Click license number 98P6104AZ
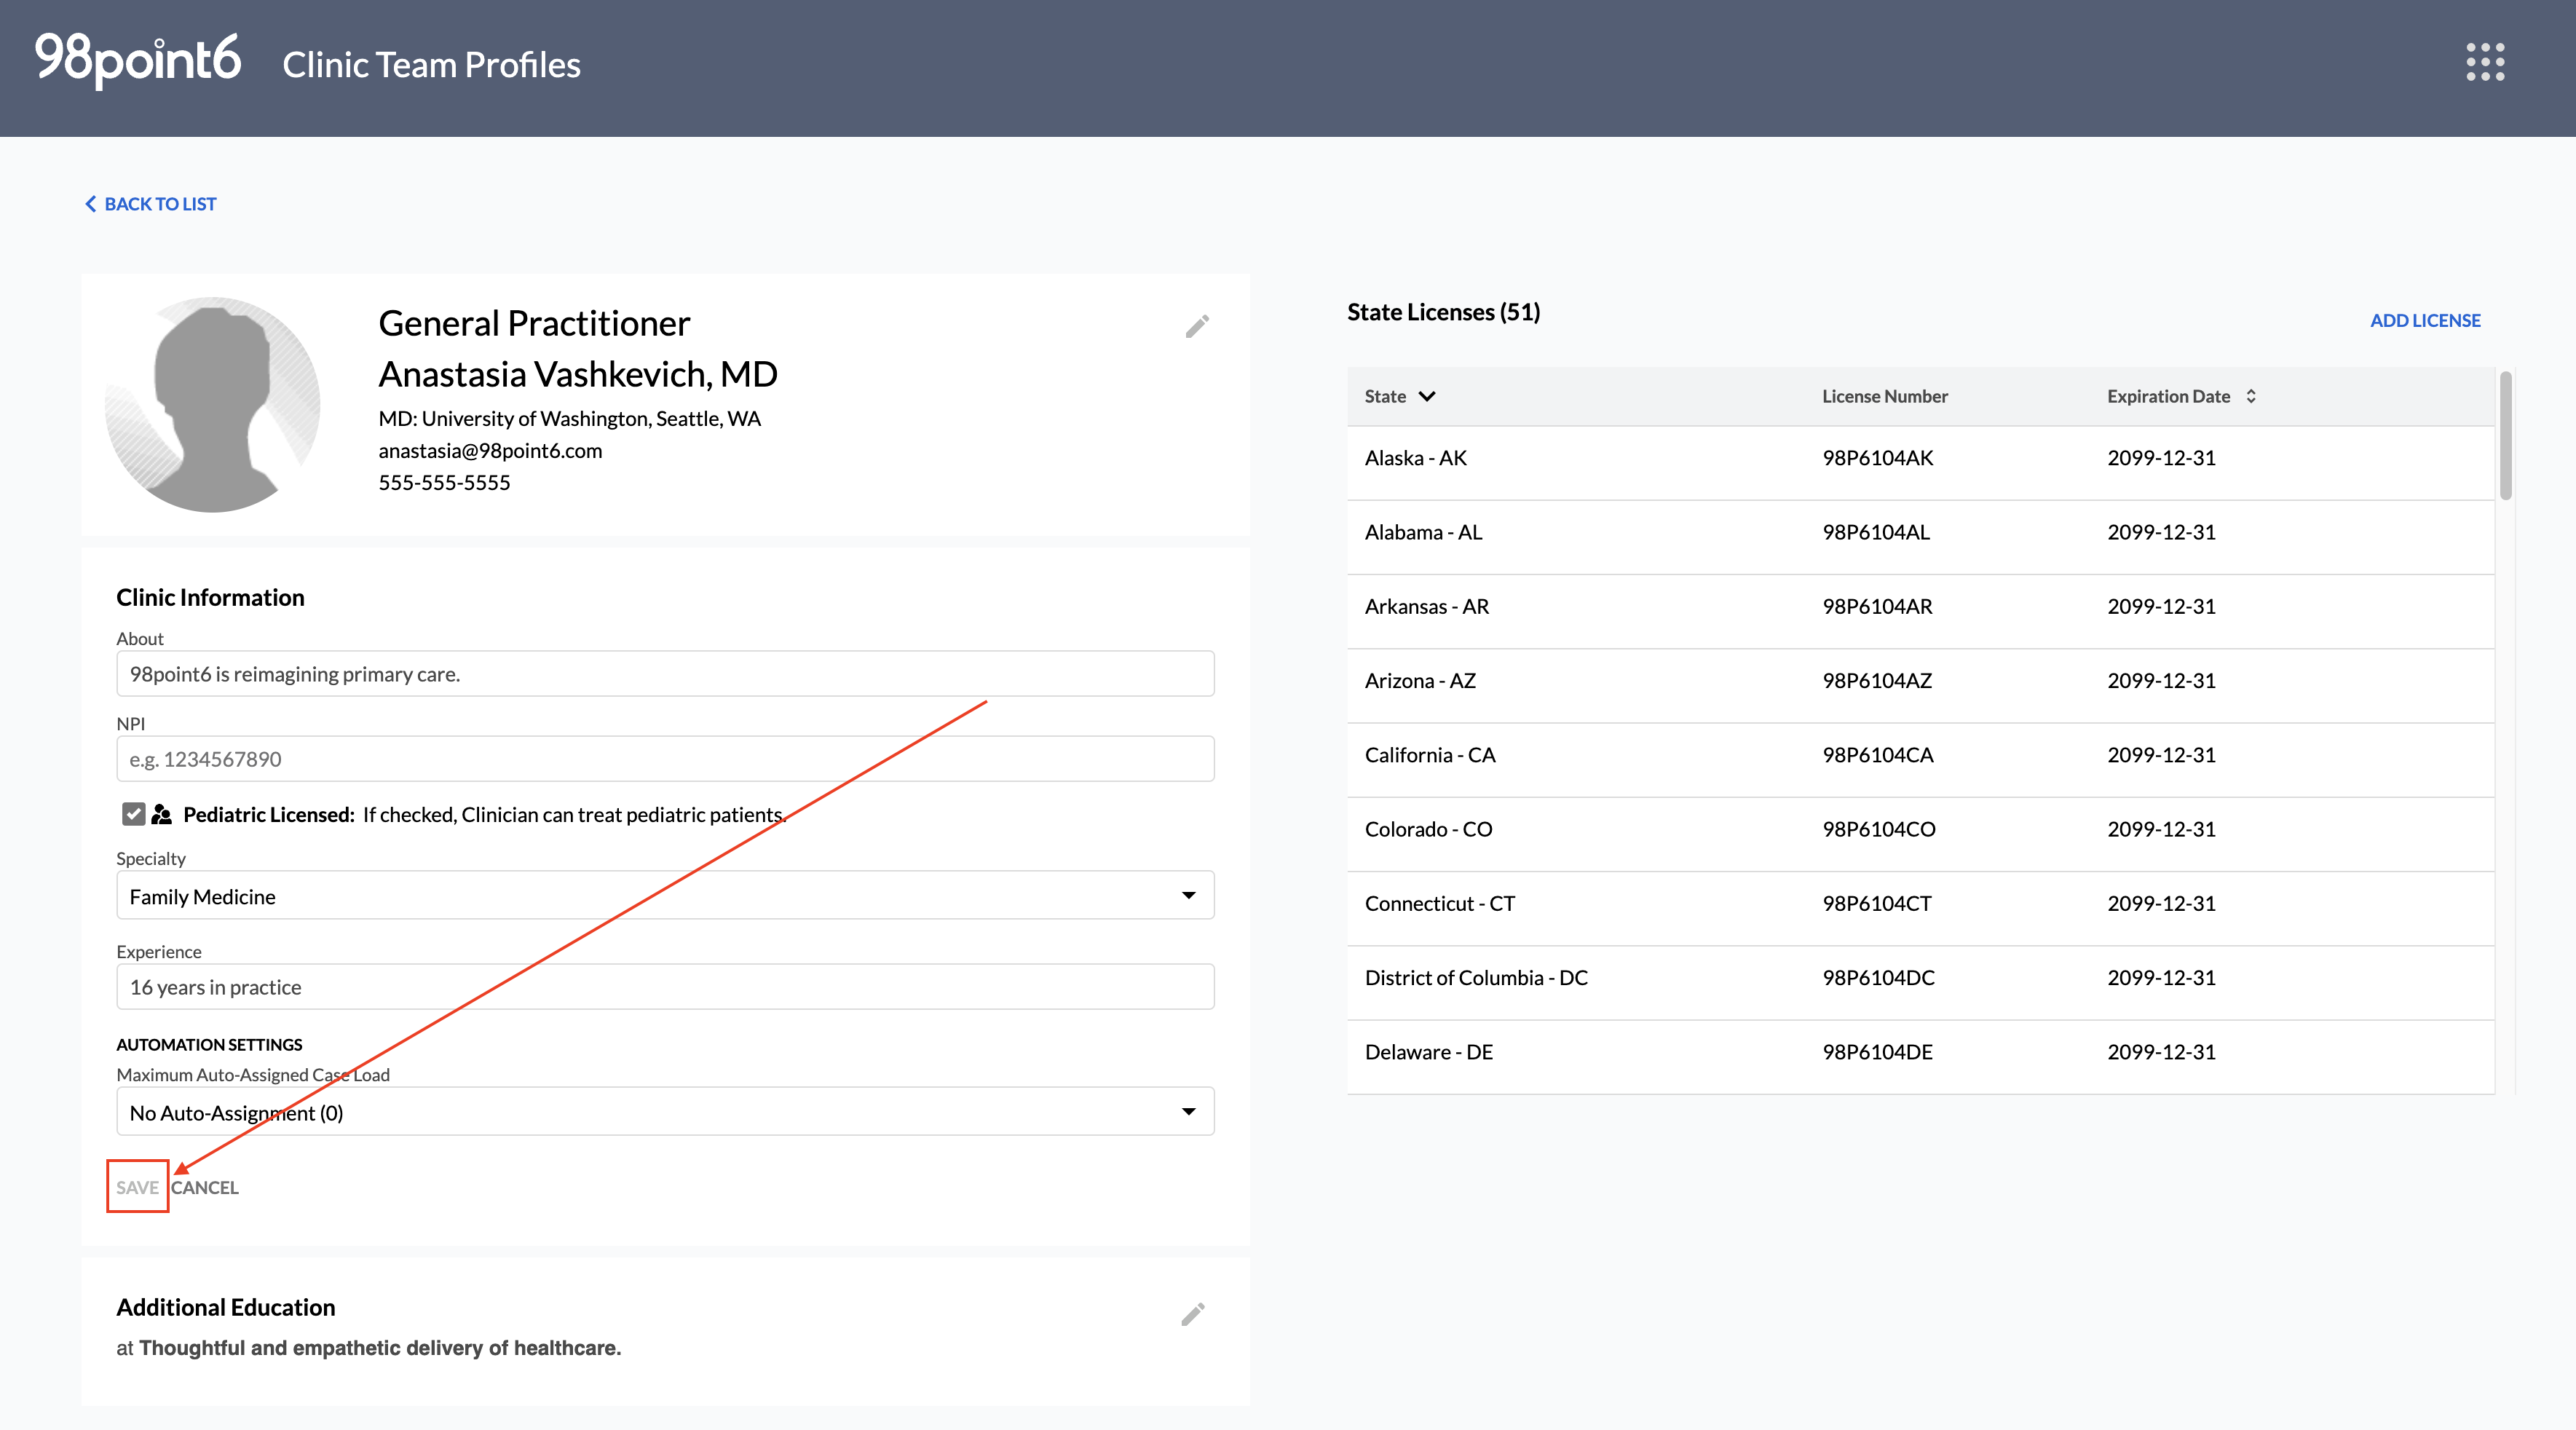The height and width of the screenshot is (1430, 2576). pyautogui.click(x=1877, y=681)
